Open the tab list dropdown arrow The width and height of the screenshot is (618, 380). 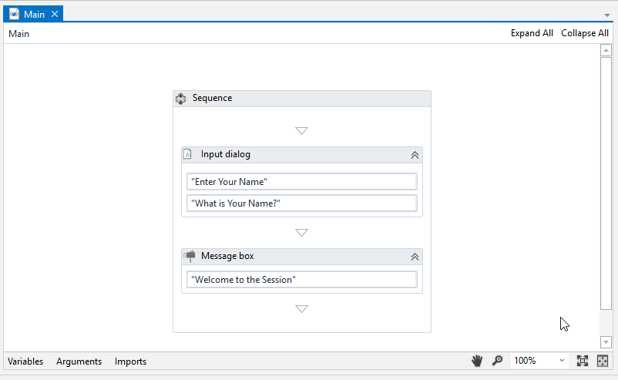607,15
